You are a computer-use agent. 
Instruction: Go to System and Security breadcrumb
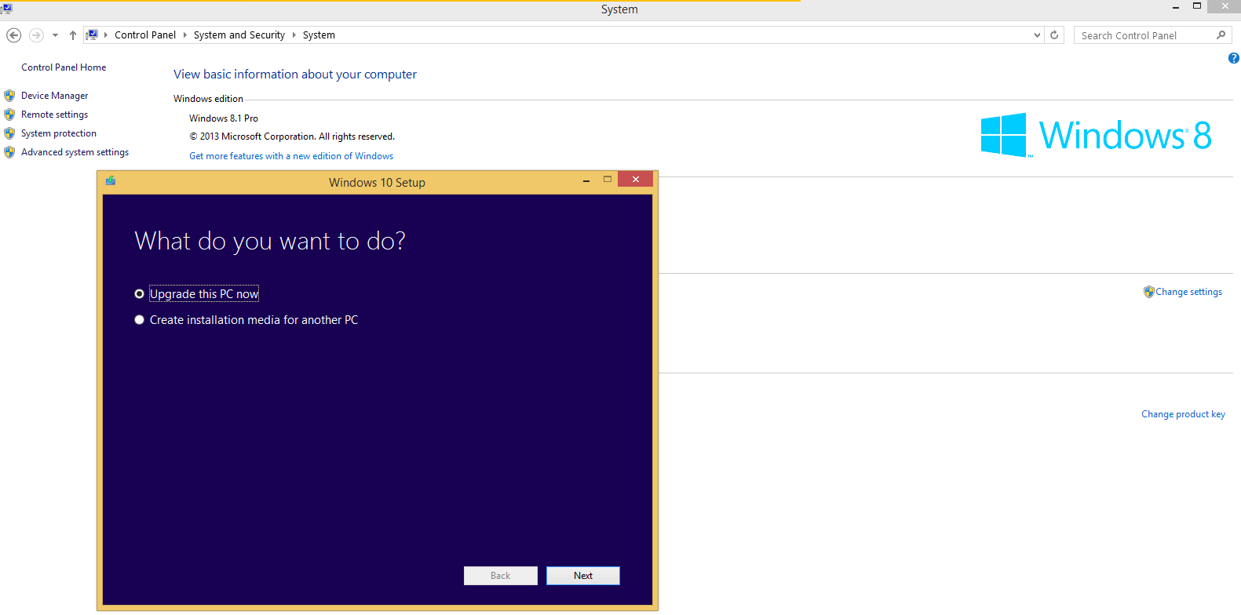pyautogui.click(x=239, y=35)
